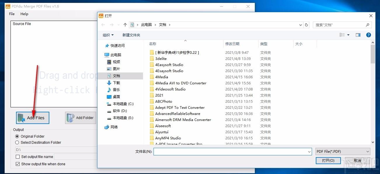Click the view mode icon in toolbar

pyautogui.click(x=342, y=35)
